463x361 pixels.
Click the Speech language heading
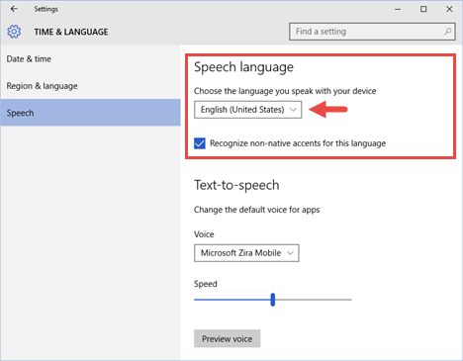click(x=243, y=67)
